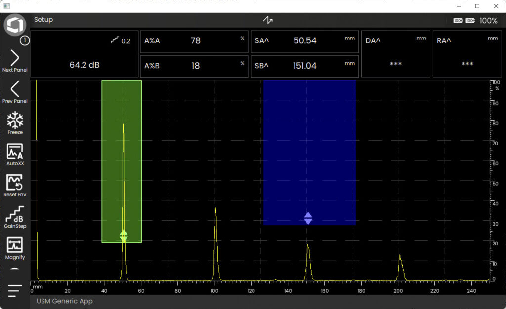This screenshot has width=506, height=309.
Task: Click the second battery indicator icon
Action: (470, 21)
